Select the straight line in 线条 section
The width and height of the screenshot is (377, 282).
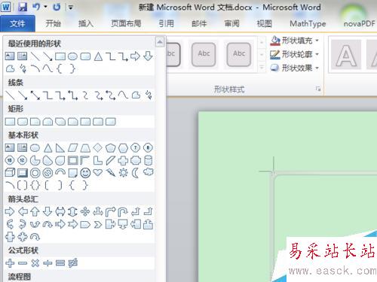coord(10,96)
